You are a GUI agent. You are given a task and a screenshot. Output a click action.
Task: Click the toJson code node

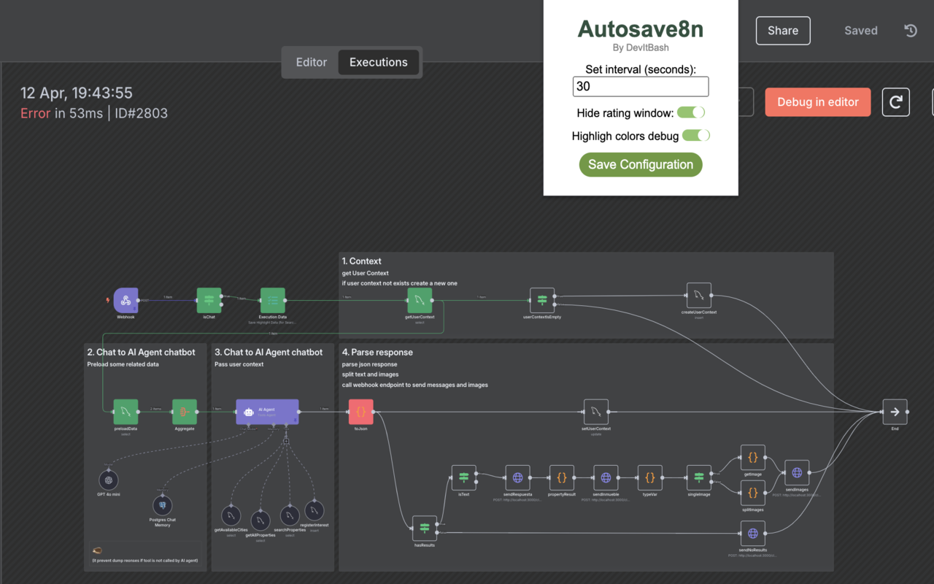click(360, 412)
